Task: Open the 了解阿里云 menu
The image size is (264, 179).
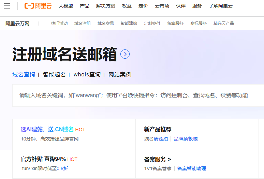Action: 221,6
